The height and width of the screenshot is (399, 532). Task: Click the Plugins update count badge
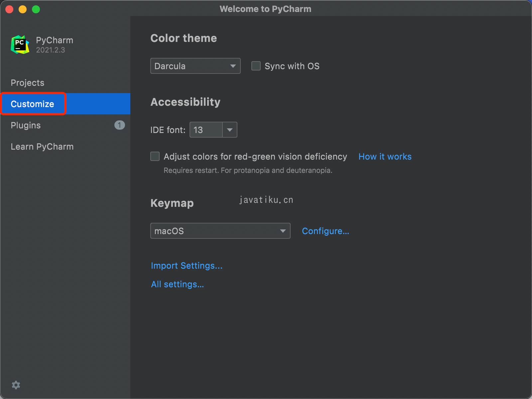point(120,125)
